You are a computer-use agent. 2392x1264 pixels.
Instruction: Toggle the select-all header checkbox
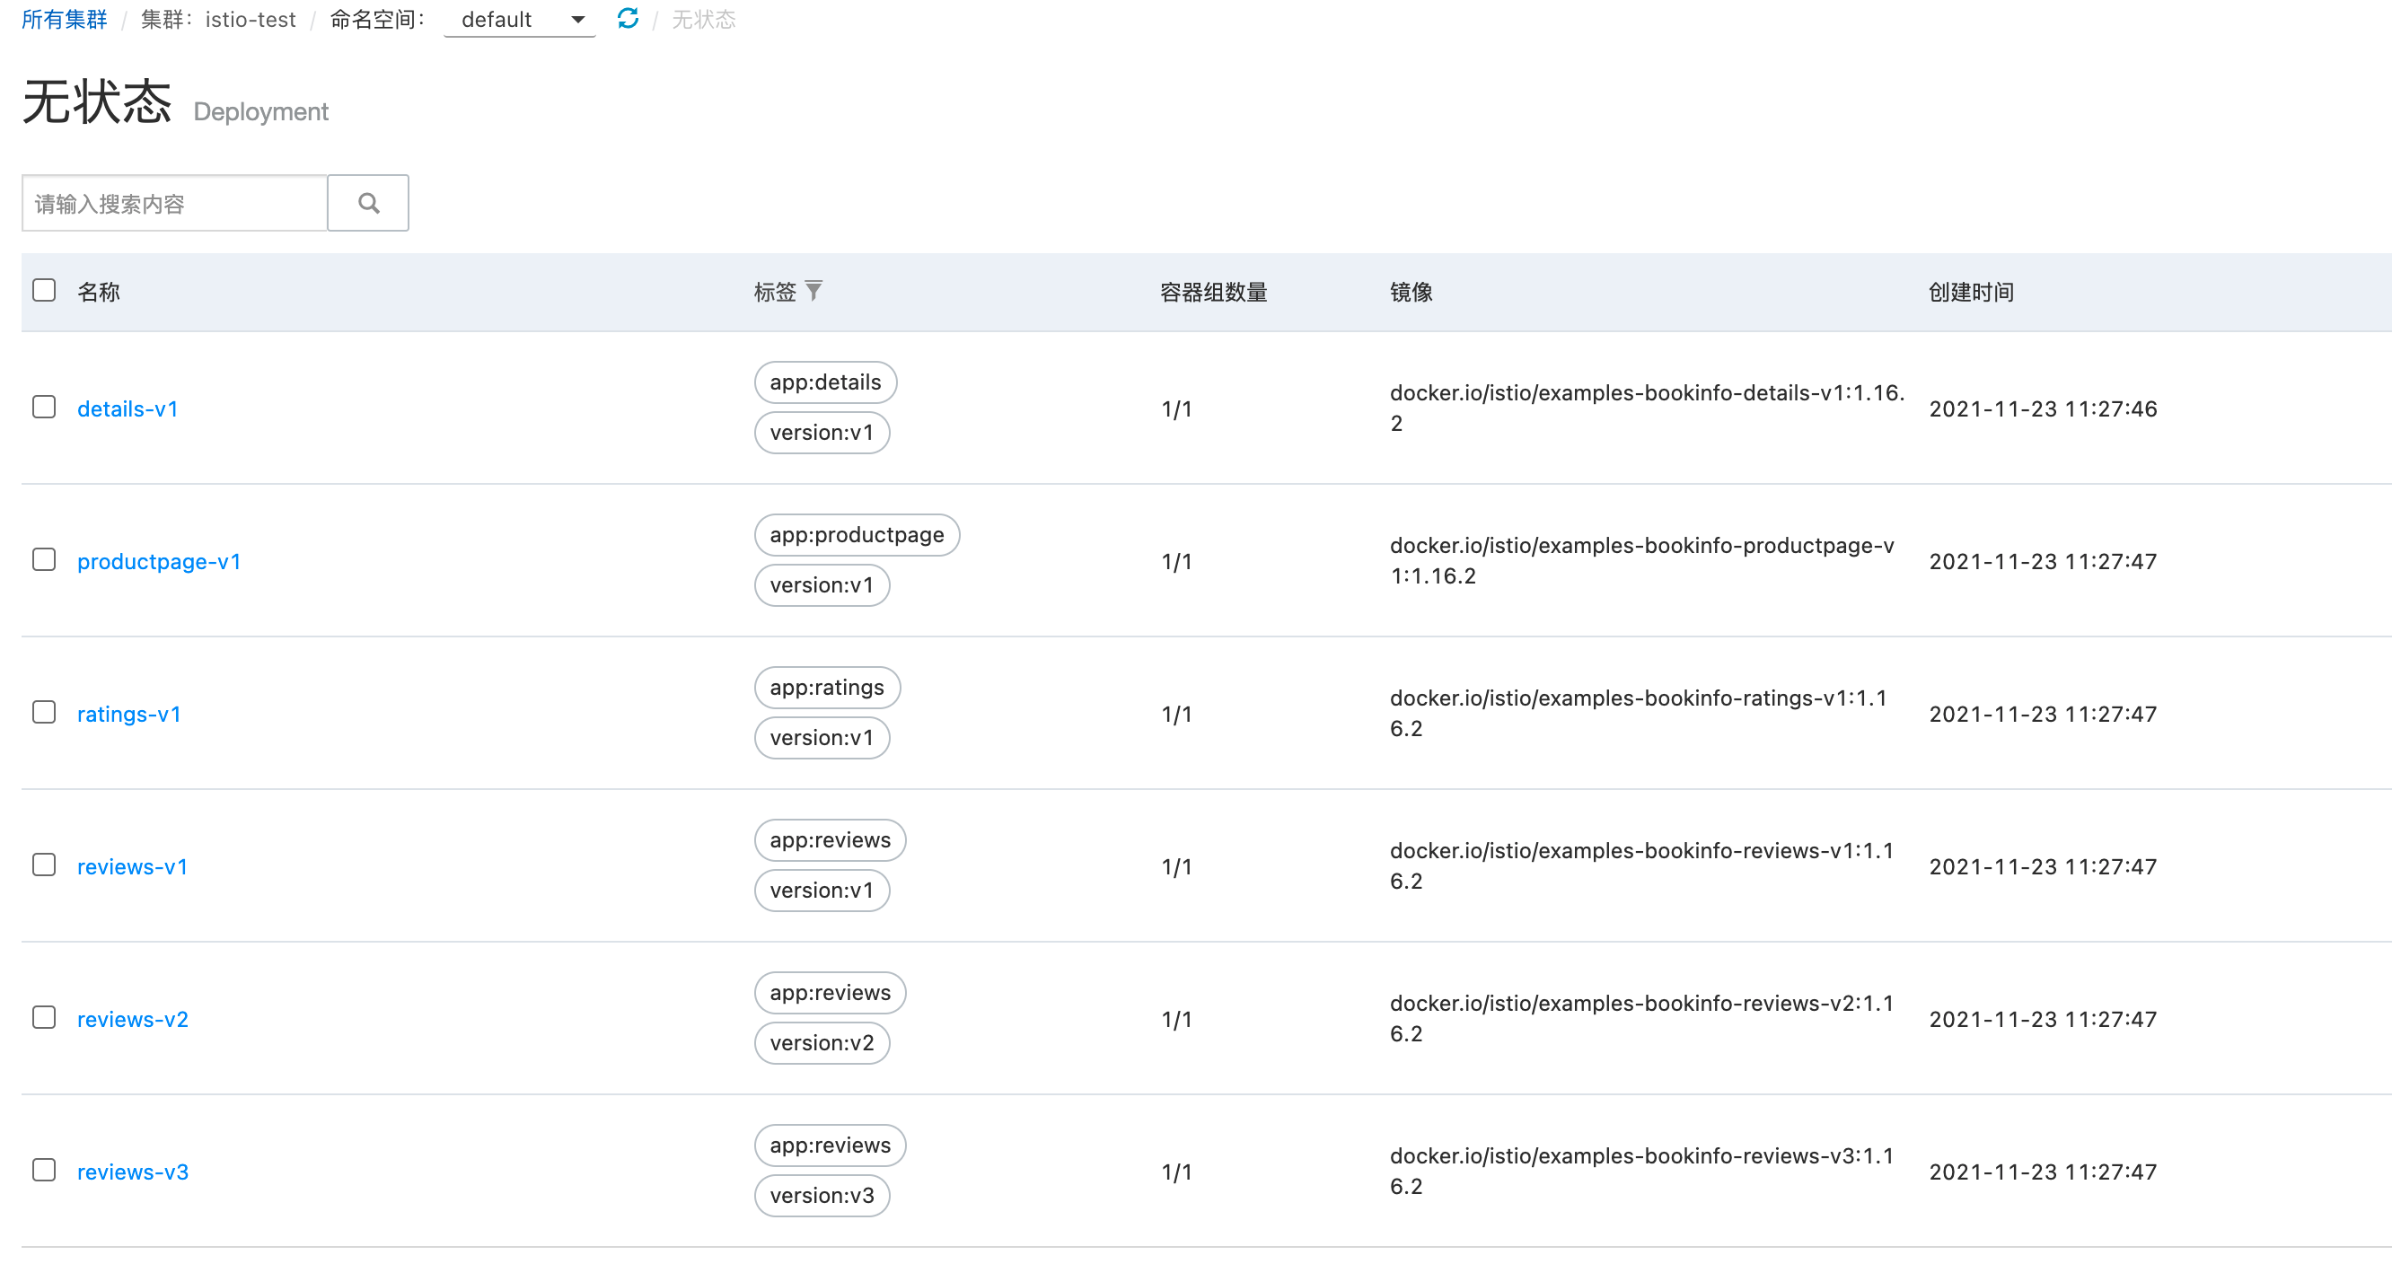tap(44, 290)
